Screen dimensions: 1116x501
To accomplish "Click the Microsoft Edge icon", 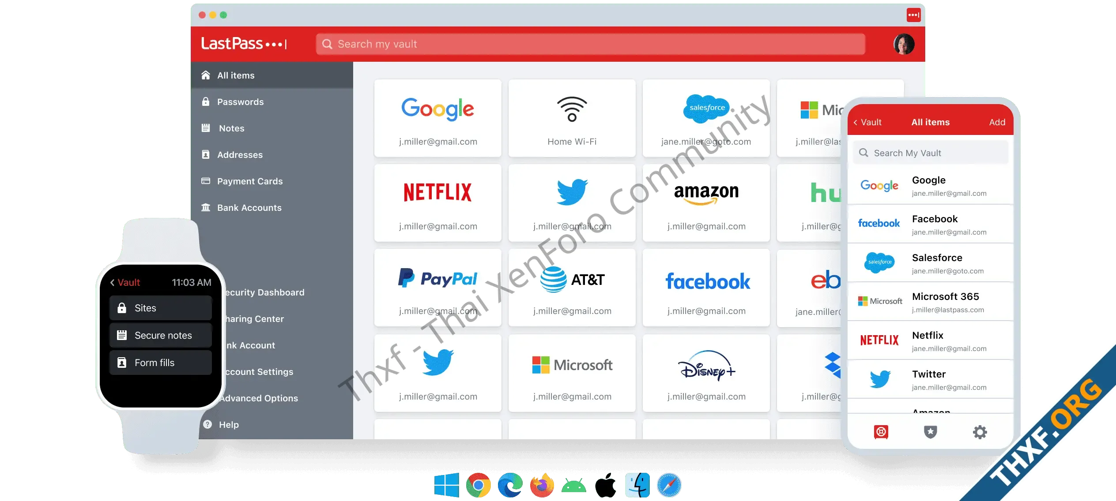I will coord(510,485).
